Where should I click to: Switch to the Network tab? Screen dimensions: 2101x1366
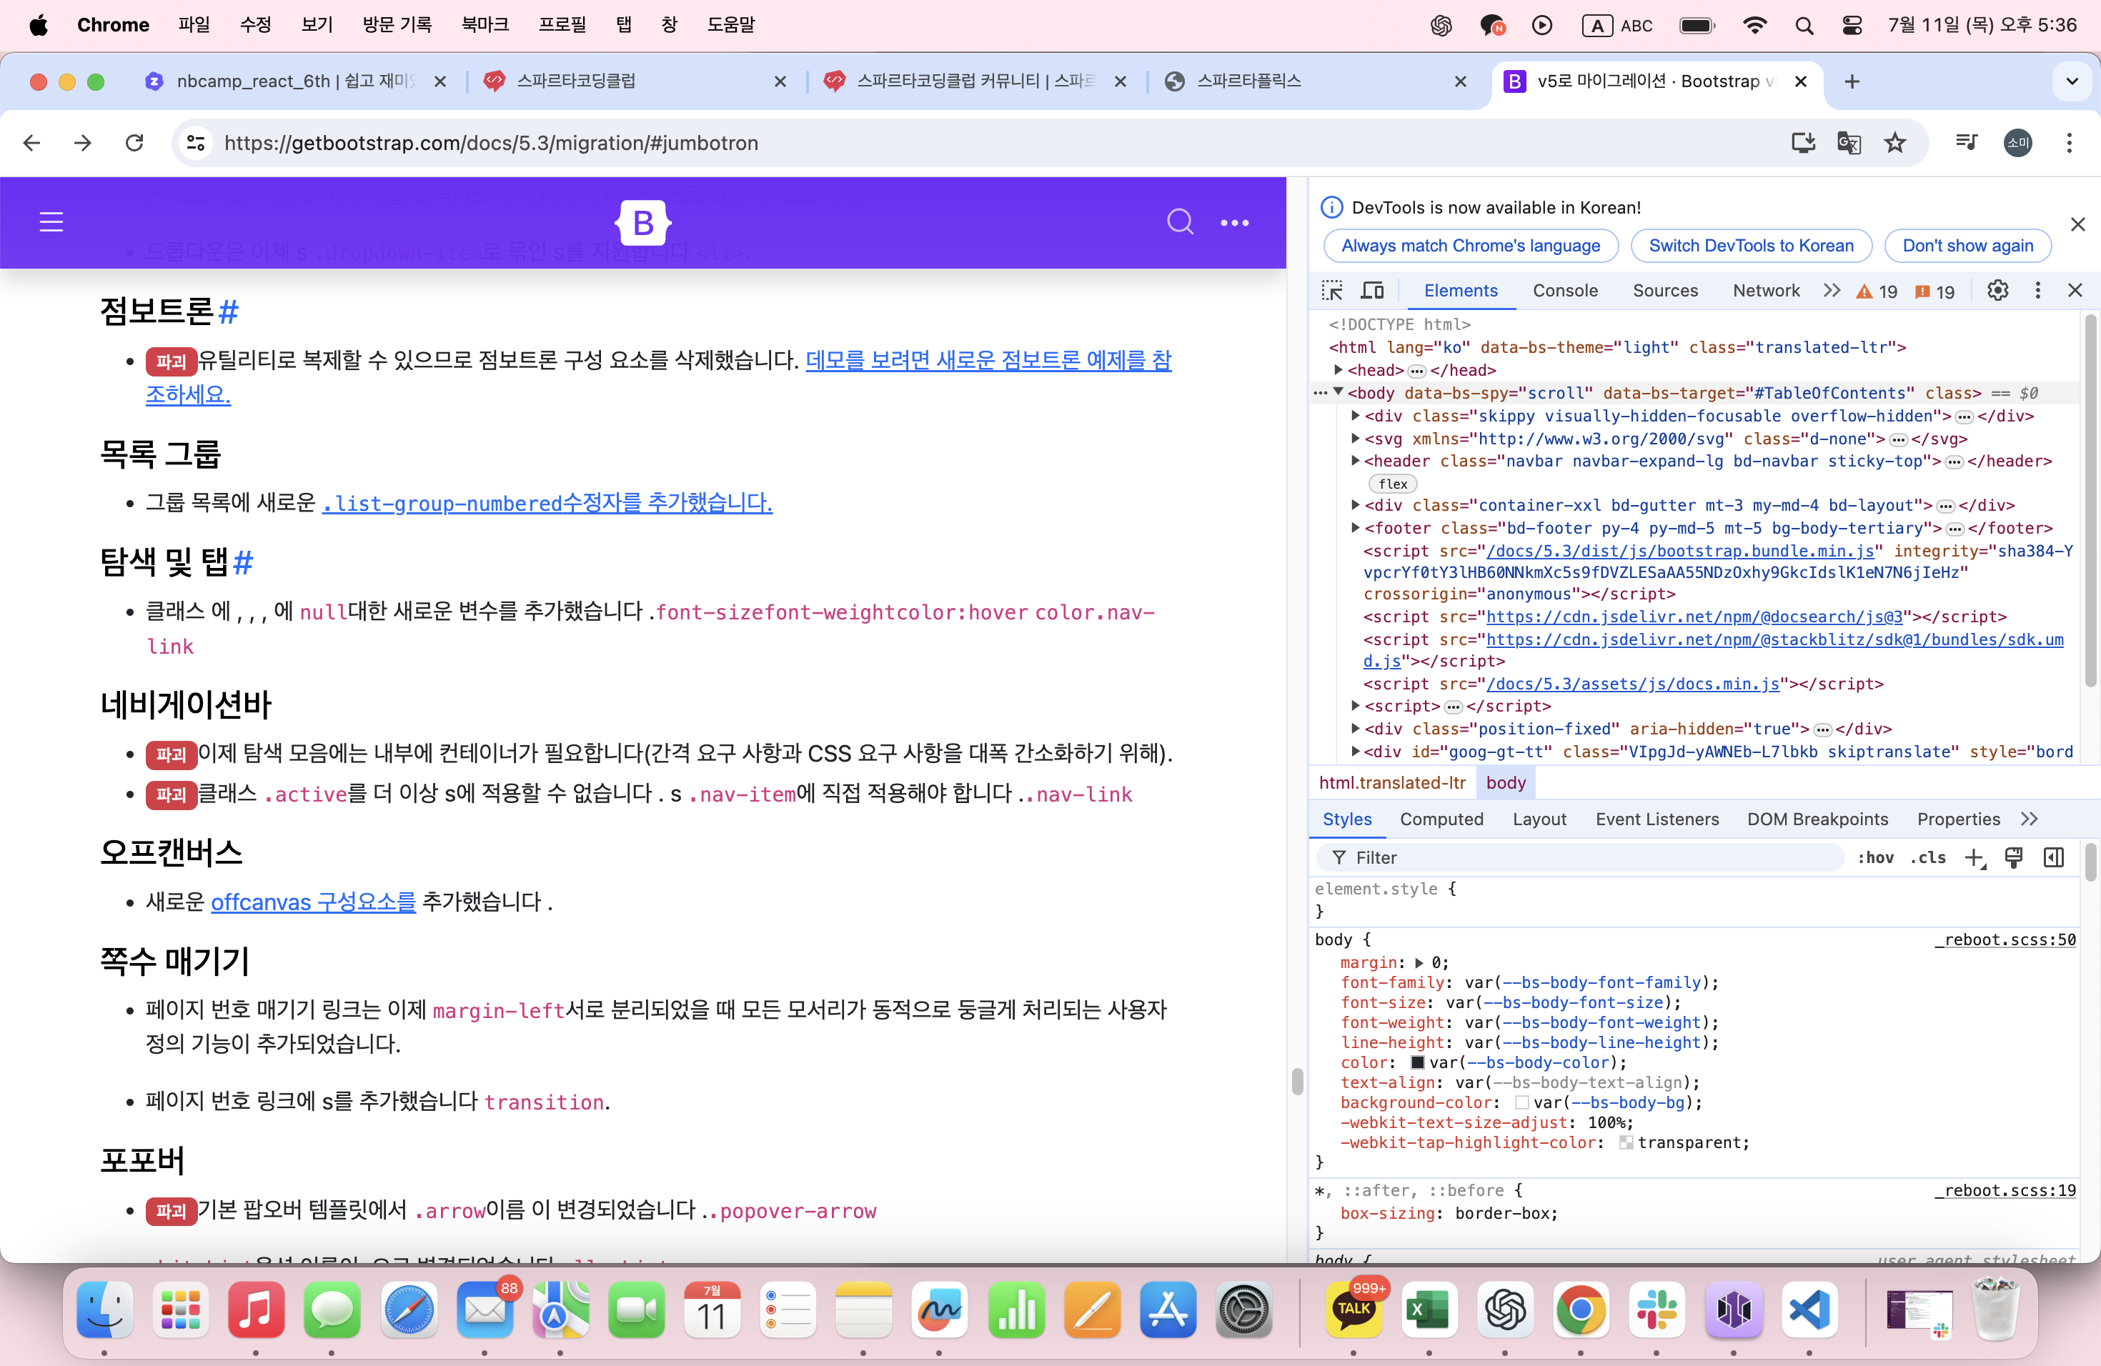[x=1766, y=290]
